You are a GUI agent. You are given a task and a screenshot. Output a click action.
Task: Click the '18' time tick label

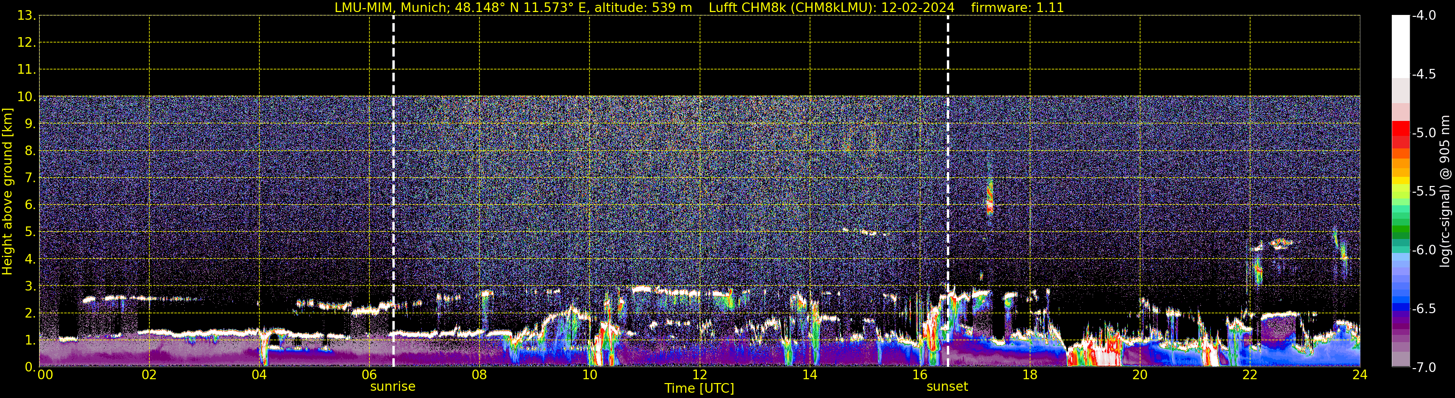pyautogui.click(x=1030, y=375)
